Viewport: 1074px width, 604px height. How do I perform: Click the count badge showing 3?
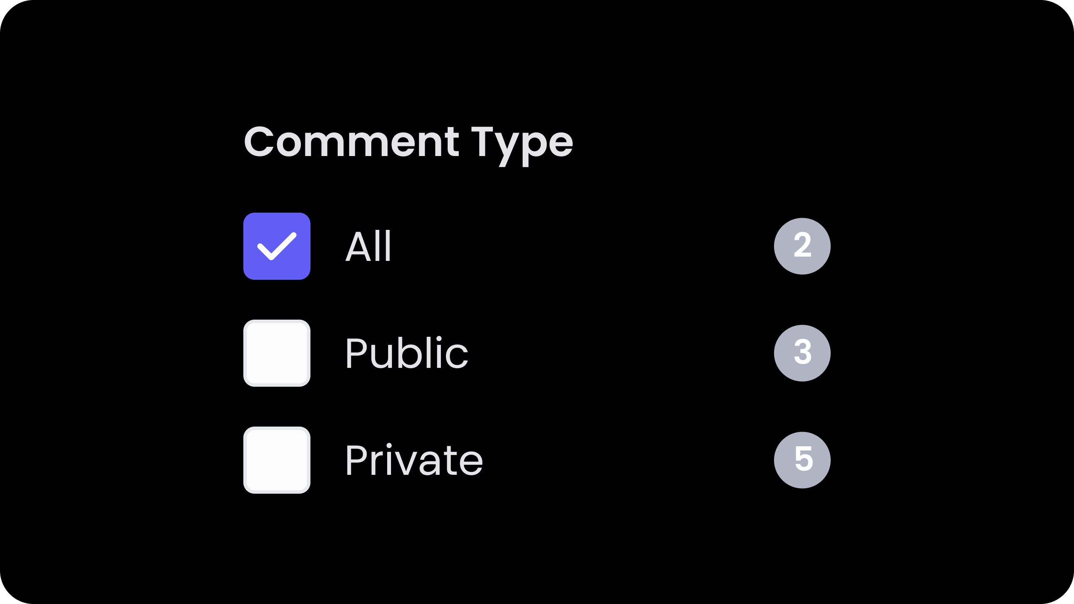[x=802, y=353]
